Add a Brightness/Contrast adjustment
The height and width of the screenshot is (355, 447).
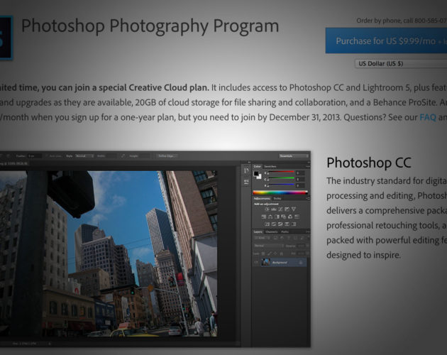pos(267,209)
